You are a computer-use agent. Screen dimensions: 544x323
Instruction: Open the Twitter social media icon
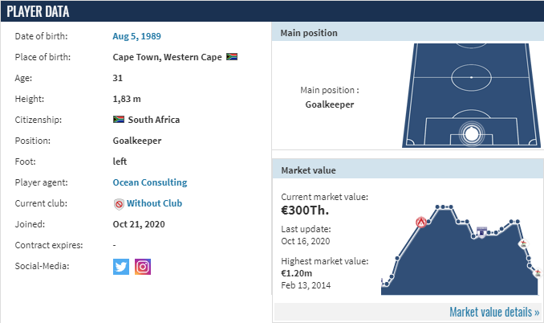click(120, 267)
